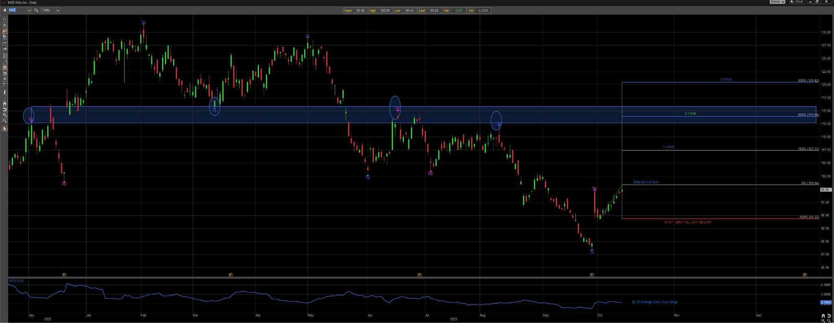834x323 pixels.
Task: Click the home icon beside the date axis
Action: coord(823,316)
